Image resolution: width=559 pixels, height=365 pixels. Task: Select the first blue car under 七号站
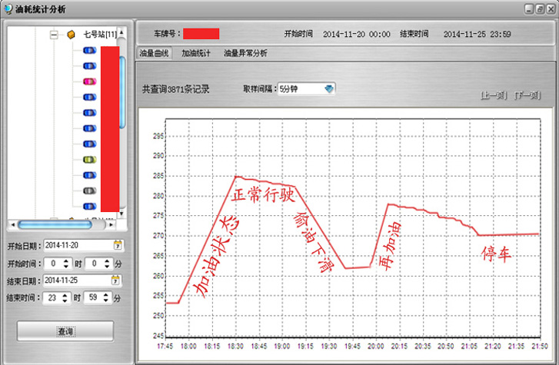[89, 50]
